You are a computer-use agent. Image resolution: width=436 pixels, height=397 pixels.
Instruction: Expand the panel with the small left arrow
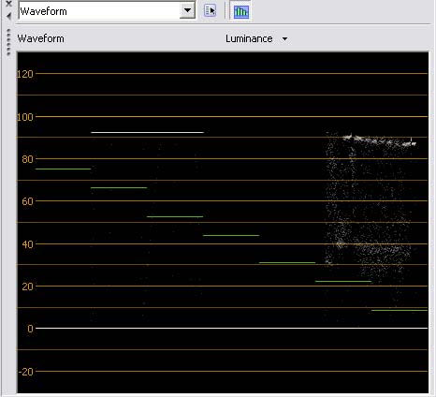8,16
